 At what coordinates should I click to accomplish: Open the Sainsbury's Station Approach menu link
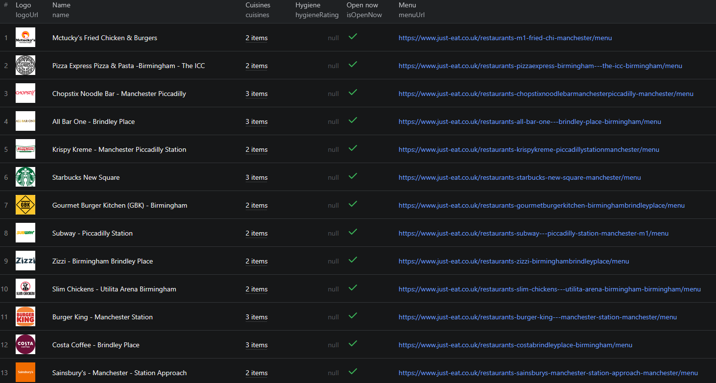click(548, 373)
